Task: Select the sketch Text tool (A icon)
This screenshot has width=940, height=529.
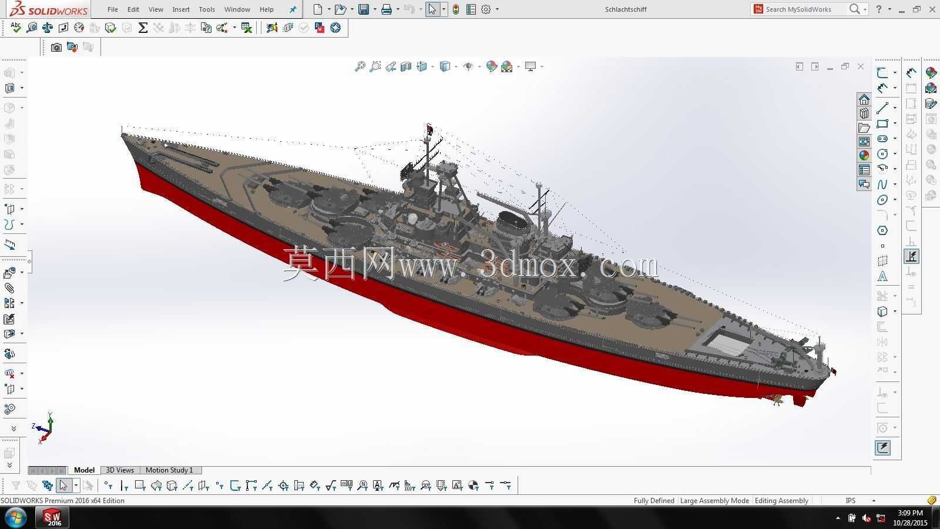Action: (882, 276)
